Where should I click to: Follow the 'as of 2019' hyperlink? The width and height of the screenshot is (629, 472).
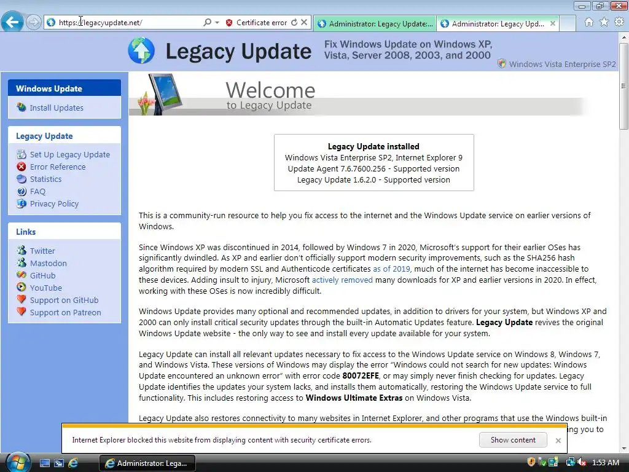(x=391, y=269)
